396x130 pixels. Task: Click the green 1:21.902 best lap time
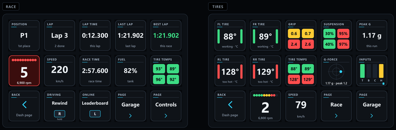tap(166, 36)
